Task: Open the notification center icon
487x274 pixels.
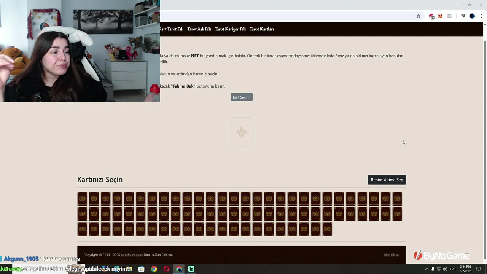Action: click(x=479, y=269)
